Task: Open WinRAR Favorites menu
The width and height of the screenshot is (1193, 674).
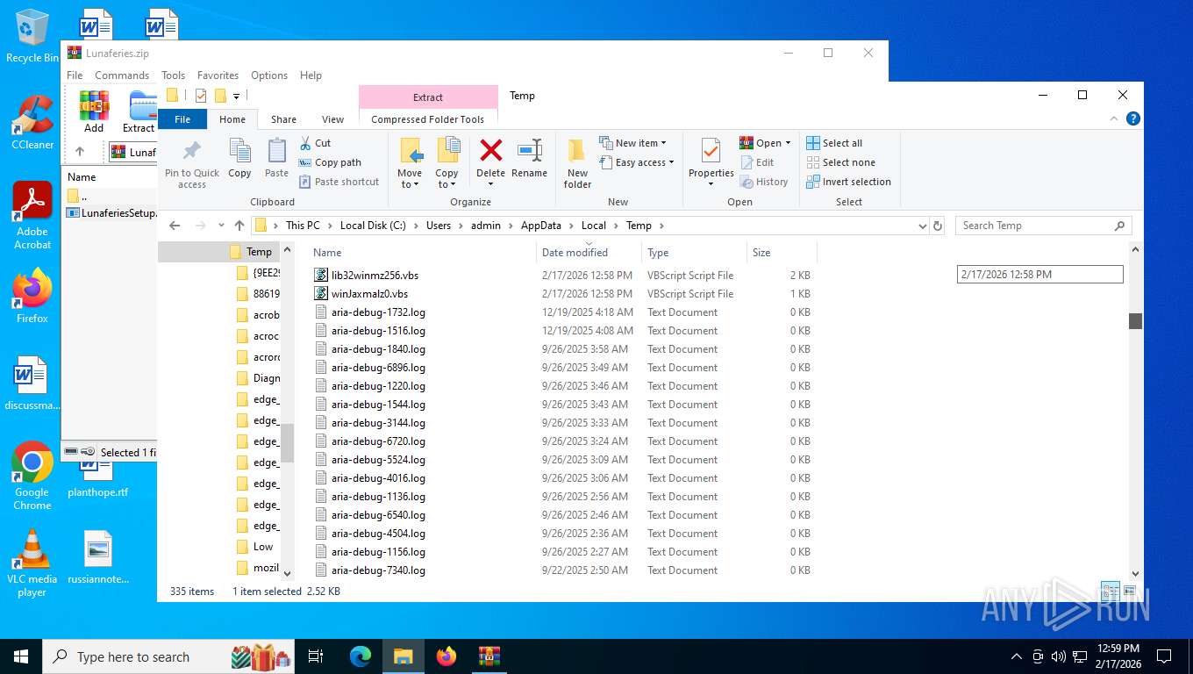Action: point(218,75)
